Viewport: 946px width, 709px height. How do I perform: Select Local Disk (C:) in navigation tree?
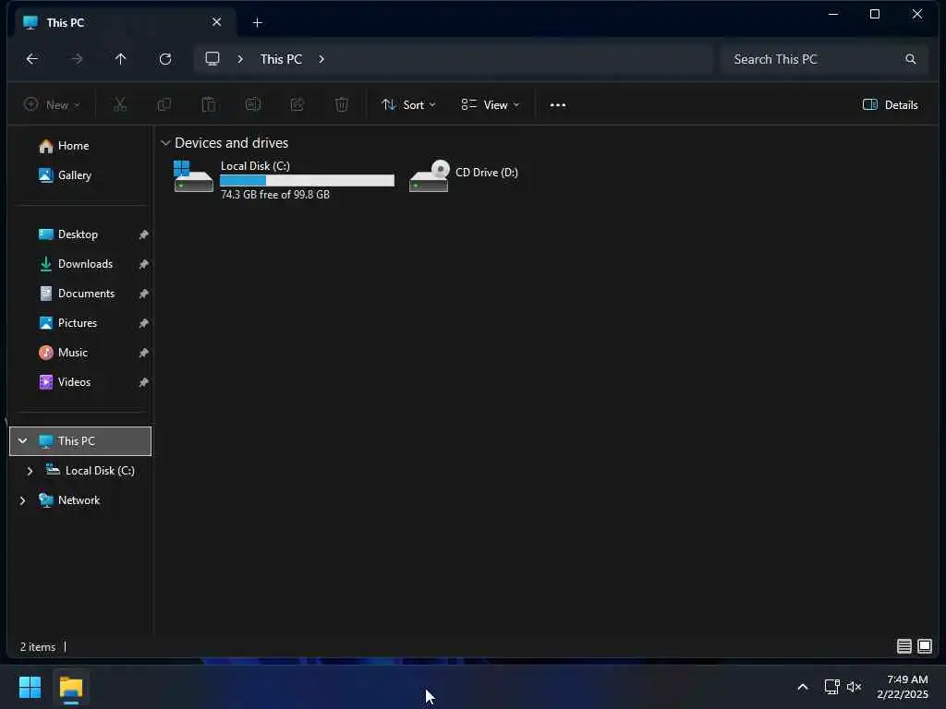(x=91, y=471)
